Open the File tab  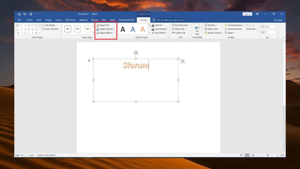point(19,20)
